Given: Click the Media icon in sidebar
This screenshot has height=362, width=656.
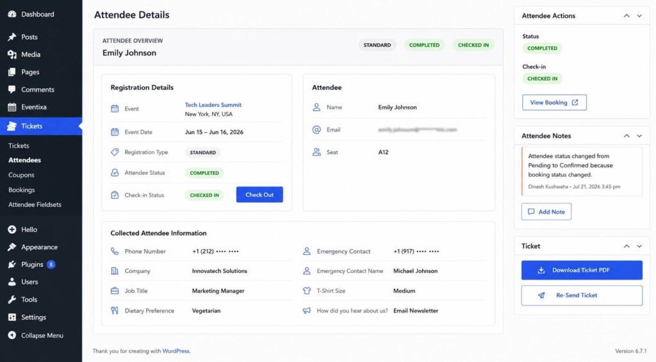Looking at the screenshot, I should 12,54.
